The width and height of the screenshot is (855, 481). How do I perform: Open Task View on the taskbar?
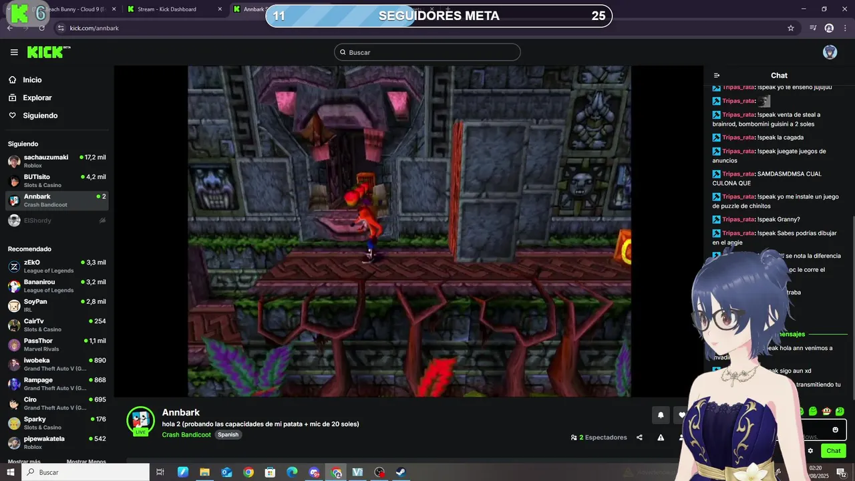[x=160, y=472]
